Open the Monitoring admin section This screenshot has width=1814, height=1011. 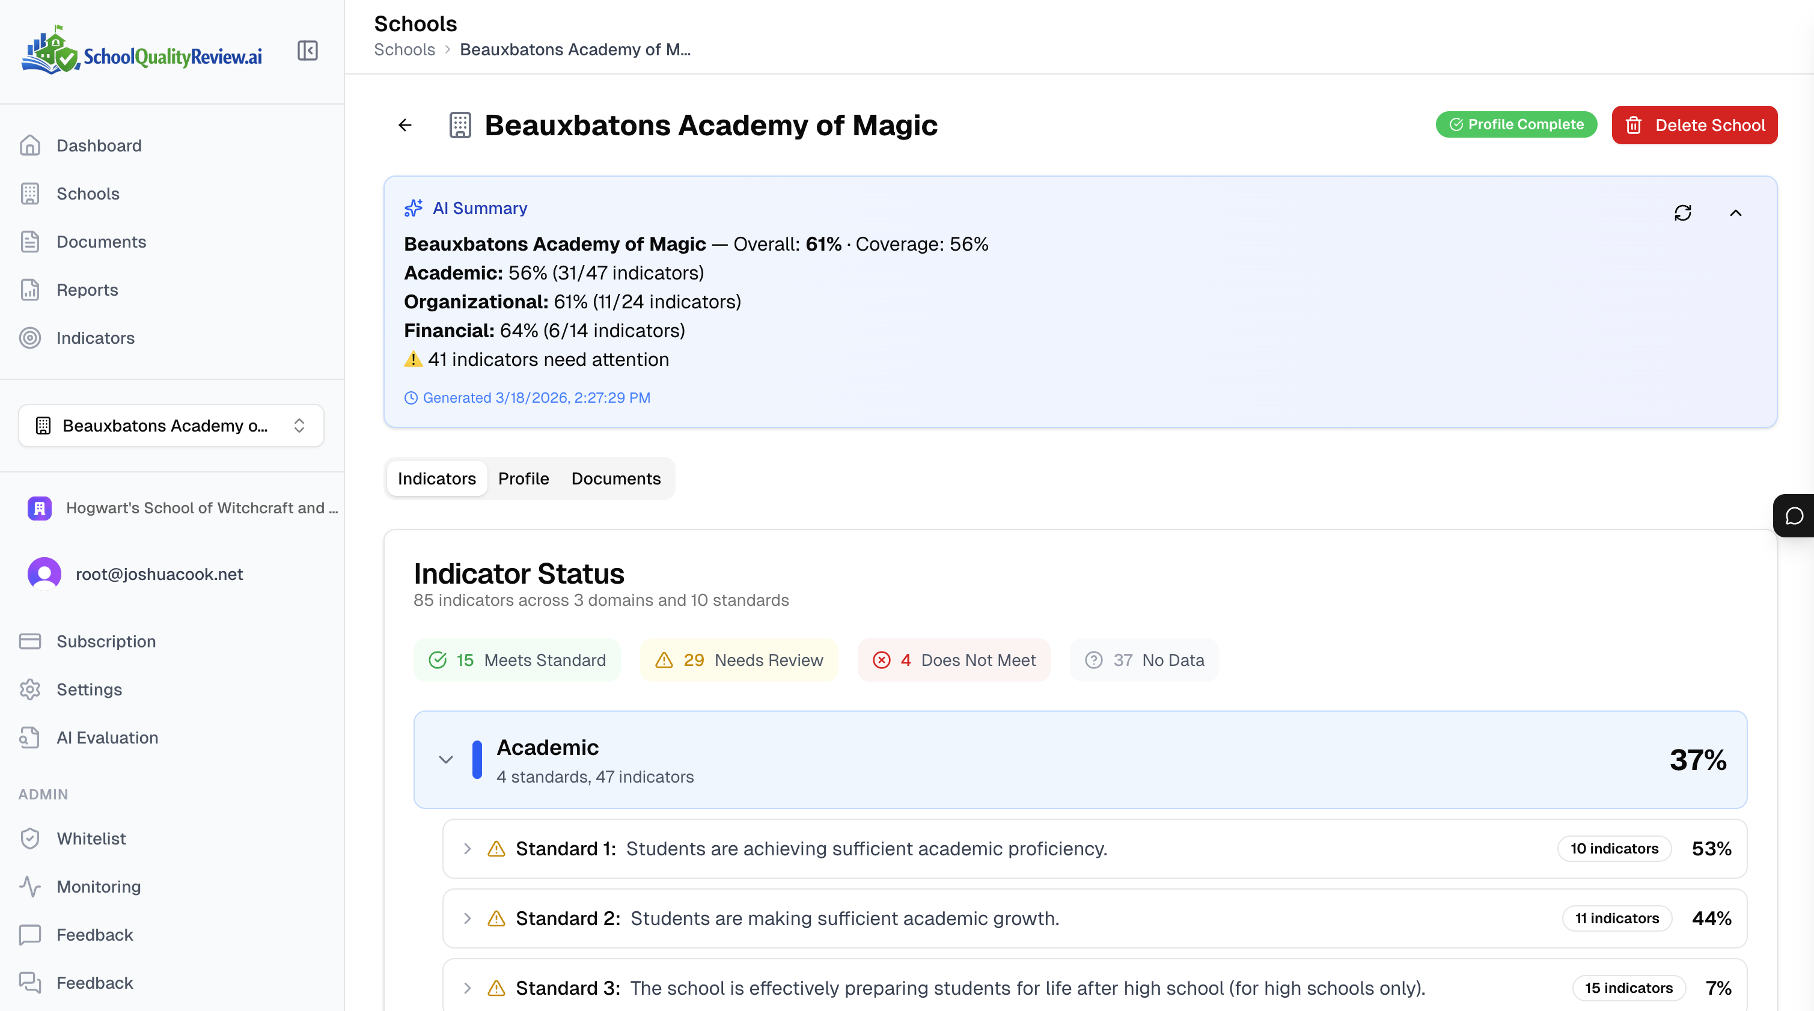98,887
